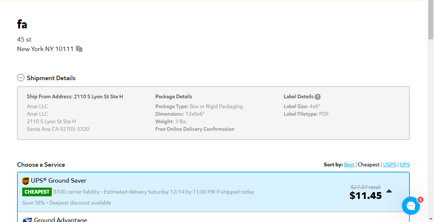Screen dimensions: 434x222
Task: Open Label Details help question mark icon
Action: tap(318, 97)
